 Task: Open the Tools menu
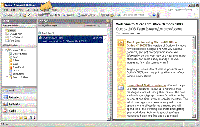pos(35,10)
